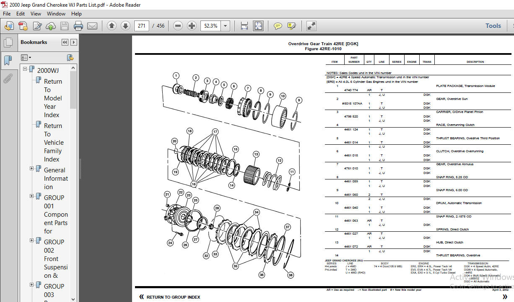The width and height of the screenshot is (514, 302).
Task: Open the Page Thumbnails panel icon
Action: tap(8, 42)
